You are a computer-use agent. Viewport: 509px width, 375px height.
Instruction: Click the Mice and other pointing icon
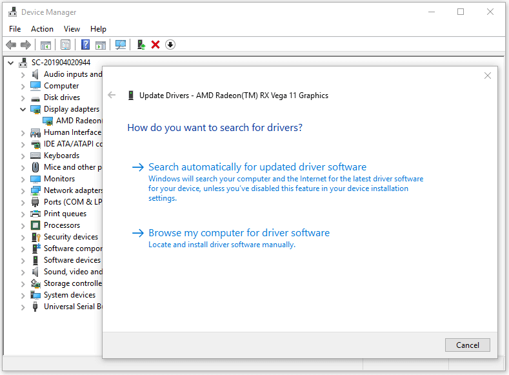point(35,167)
